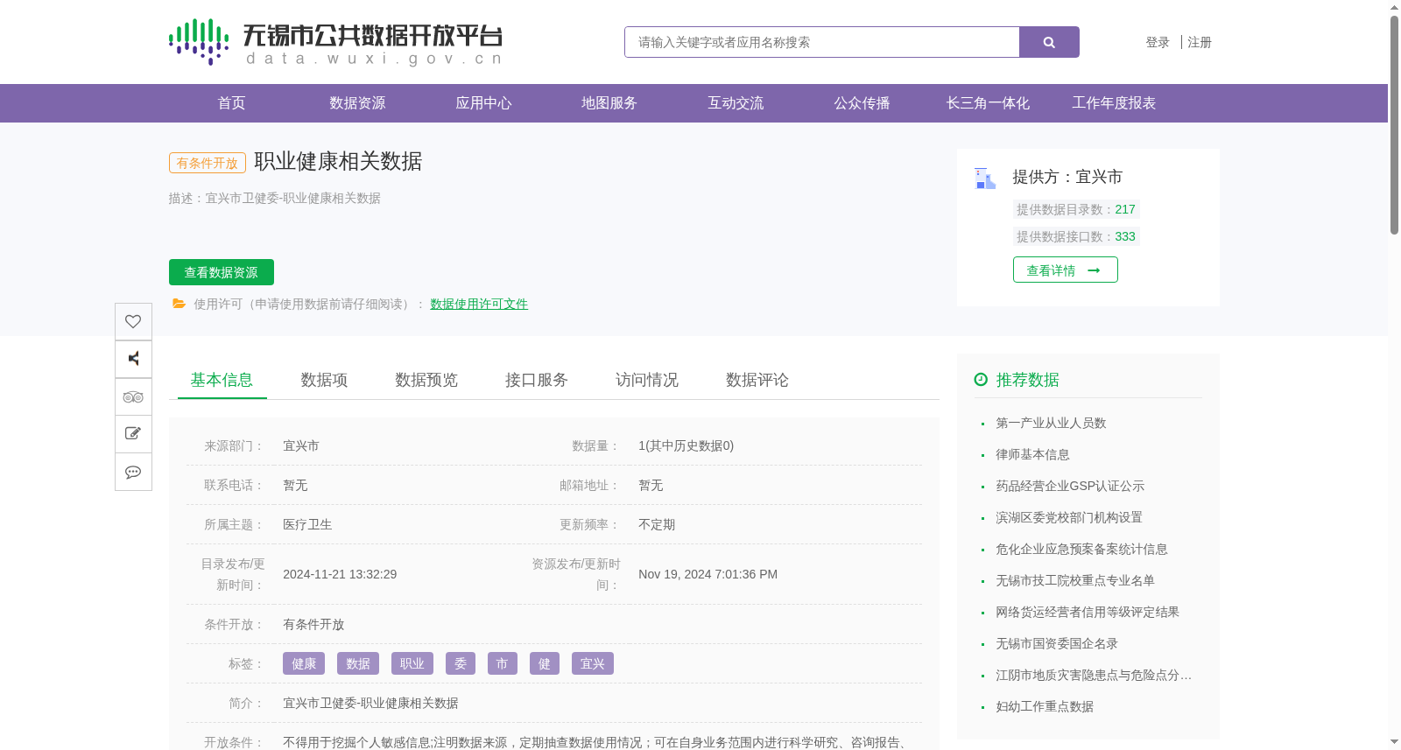Image resolution: width=1401 pixels, height=750 pixels.
Task: Click the 职业健康相关数据 page title
Action: tap(338, 161)
